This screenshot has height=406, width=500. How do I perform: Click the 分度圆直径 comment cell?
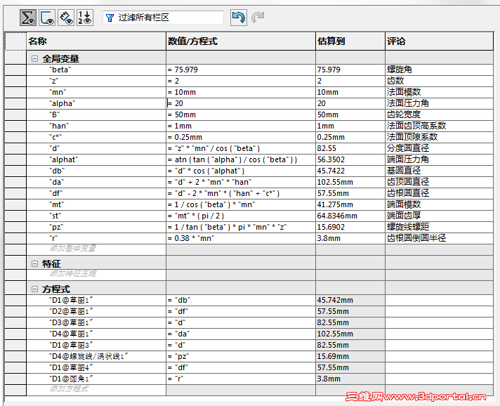coord(439,149)
